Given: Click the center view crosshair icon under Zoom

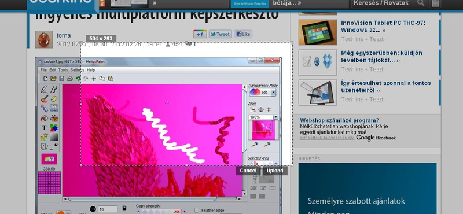Looking at the screenshot, I should click(261, 110).
